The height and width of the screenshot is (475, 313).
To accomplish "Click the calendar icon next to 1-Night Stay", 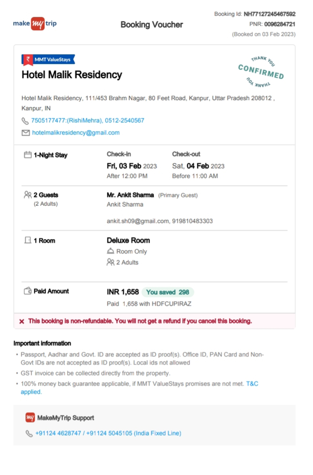I will click(x=28, y=155).
